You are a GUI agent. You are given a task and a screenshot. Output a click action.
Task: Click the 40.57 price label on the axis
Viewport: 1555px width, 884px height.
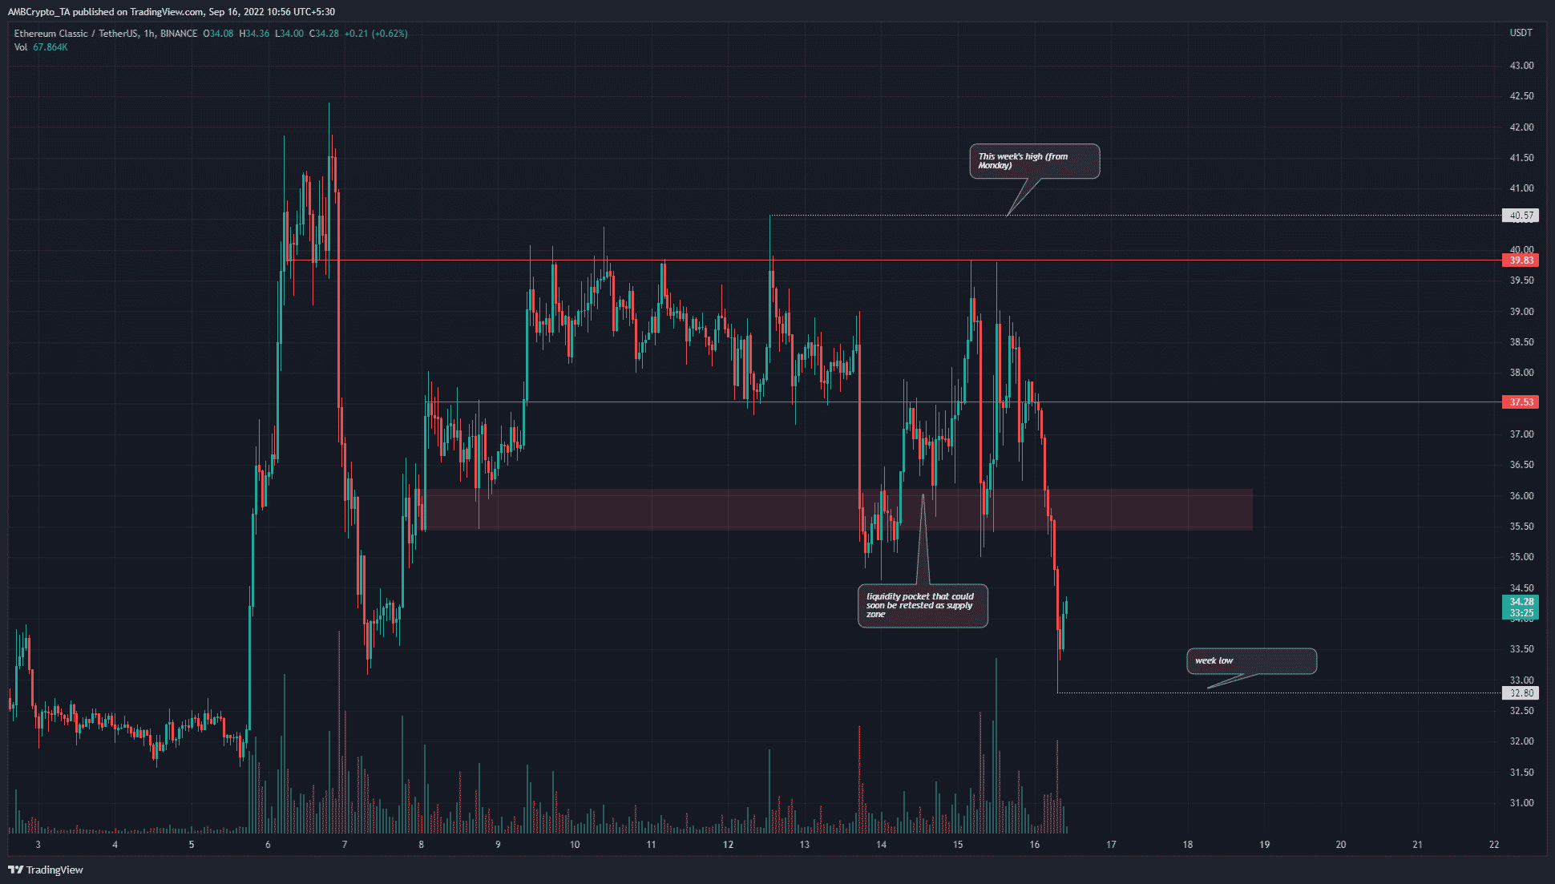click(1521, 216)
